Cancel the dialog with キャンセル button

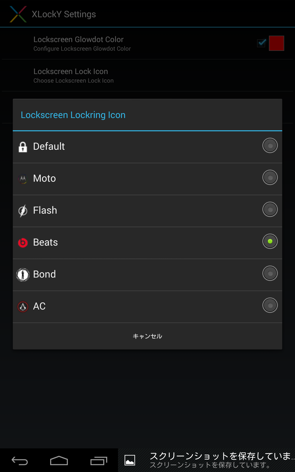pos(147,336)
